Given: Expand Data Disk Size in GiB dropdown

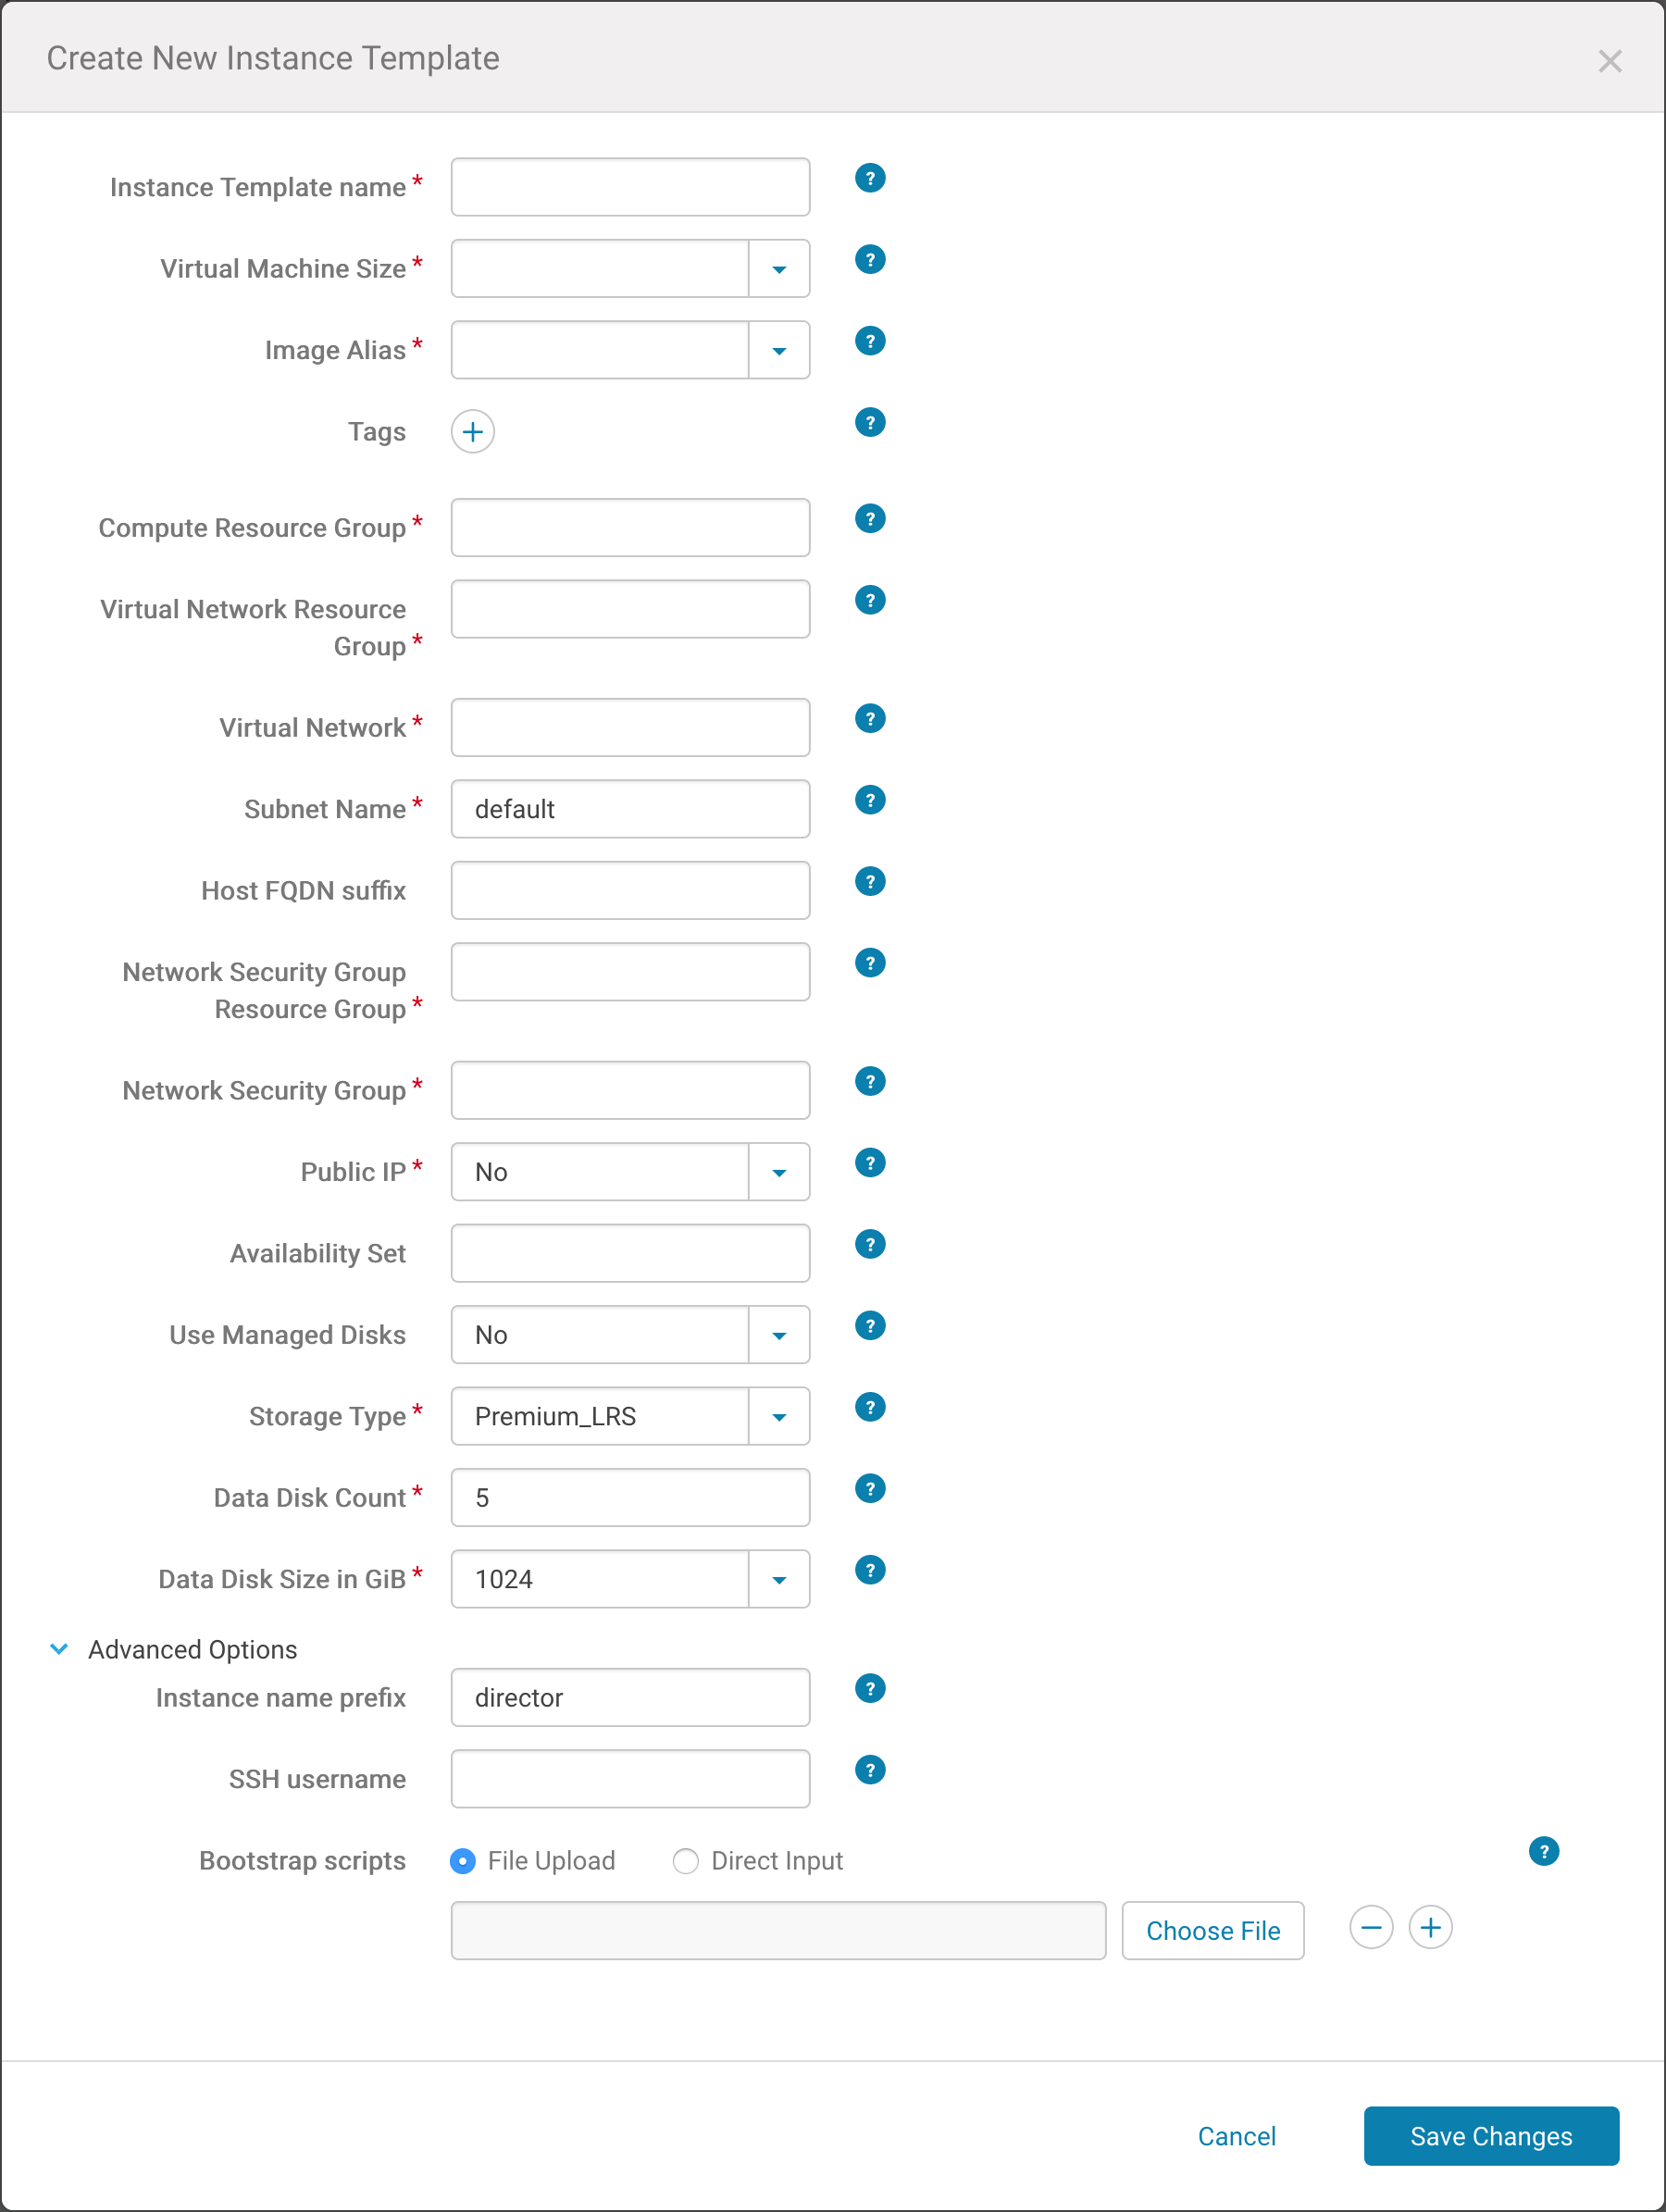Looking at the screenshot, I should (x=779, y=1579).
